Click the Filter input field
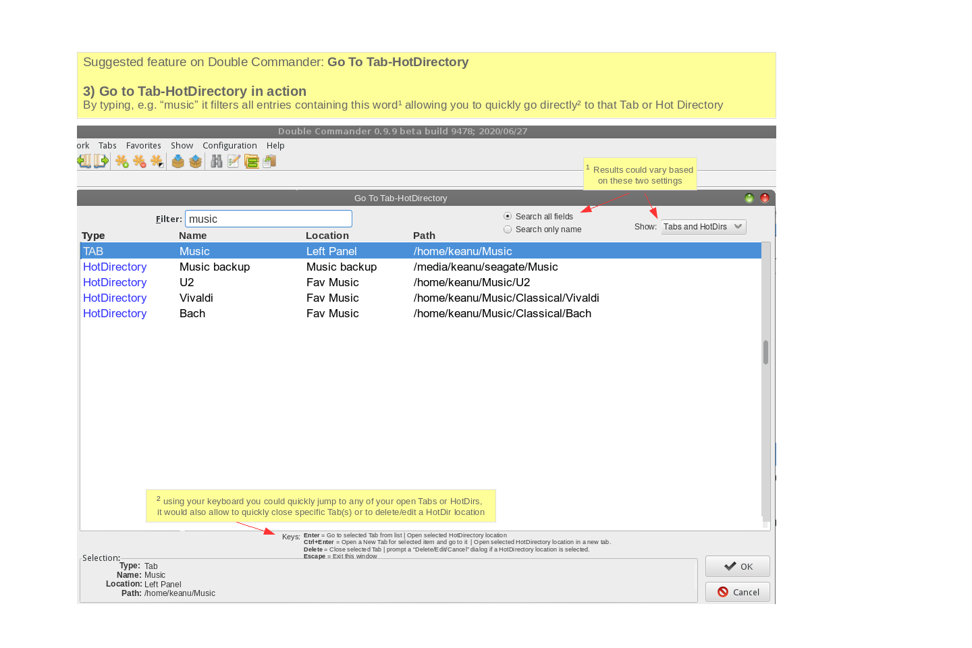The height and width of the screenshot is (648, 972). pyautogui.click(x=269, y=219)
